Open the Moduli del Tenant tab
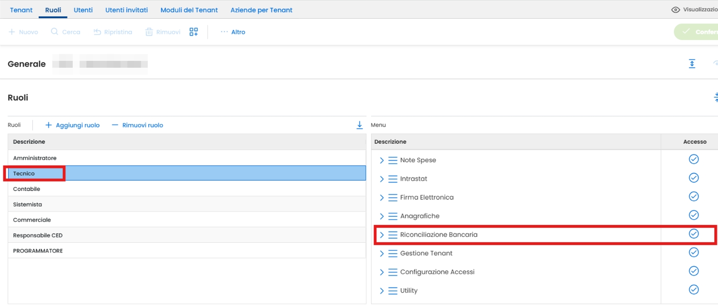Image resolution: width=718 pixels, height=305 pixels. [189, 10]
